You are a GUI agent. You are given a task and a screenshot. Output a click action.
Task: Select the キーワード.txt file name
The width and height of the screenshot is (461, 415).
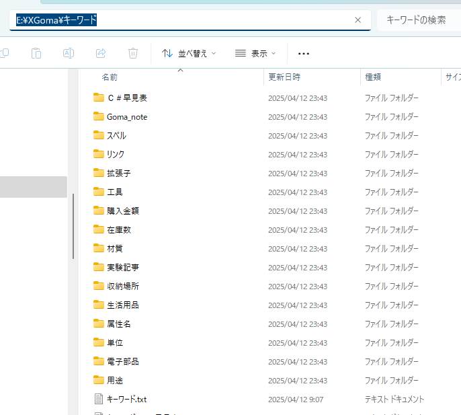126,400
